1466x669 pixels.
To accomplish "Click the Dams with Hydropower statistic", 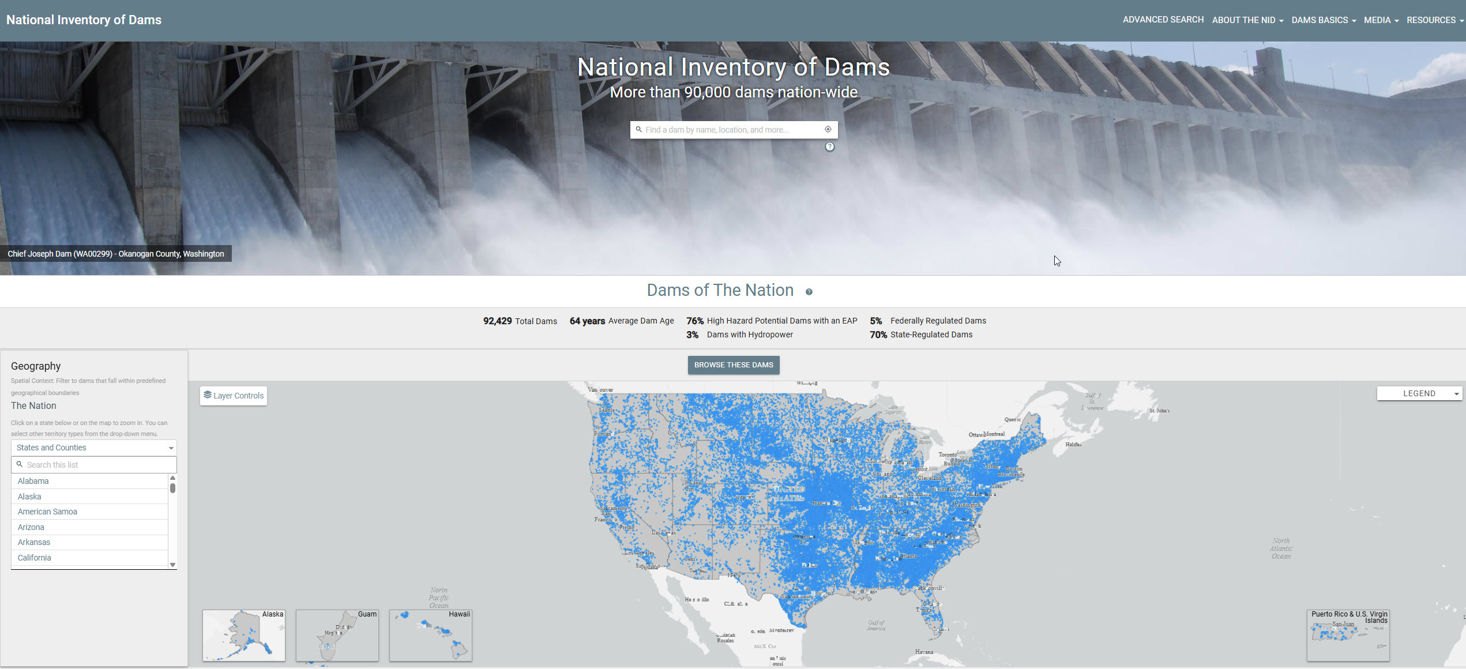I will tap(739, 334).
